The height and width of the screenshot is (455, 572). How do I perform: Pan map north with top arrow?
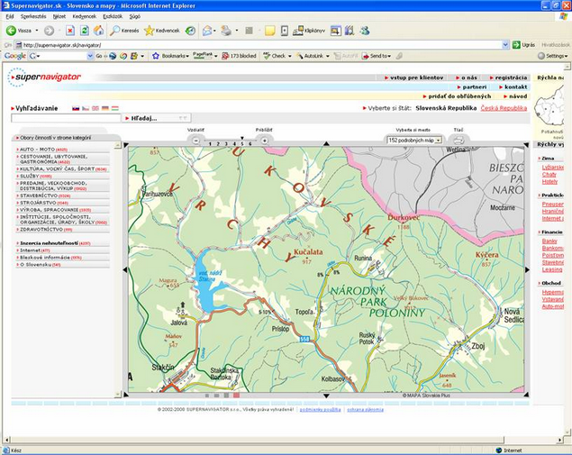[326, 144]
